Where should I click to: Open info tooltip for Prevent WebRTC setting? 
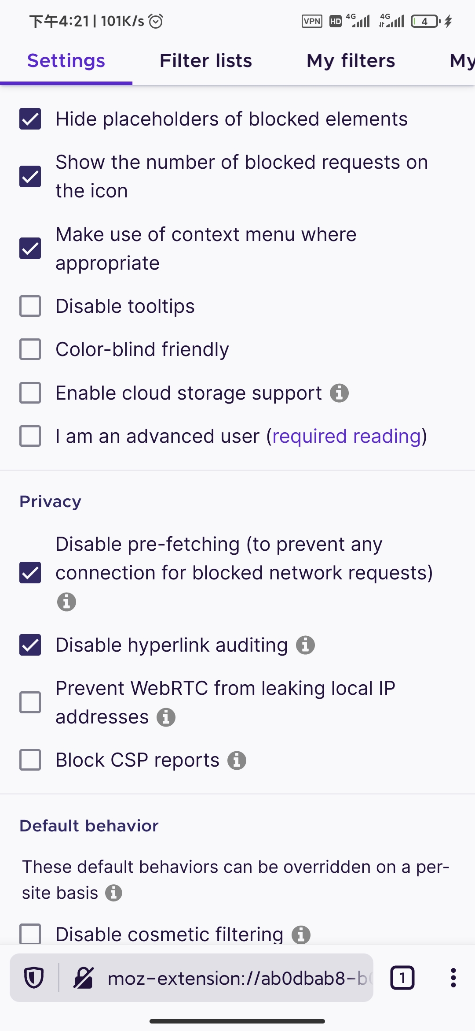click(166, 717)
